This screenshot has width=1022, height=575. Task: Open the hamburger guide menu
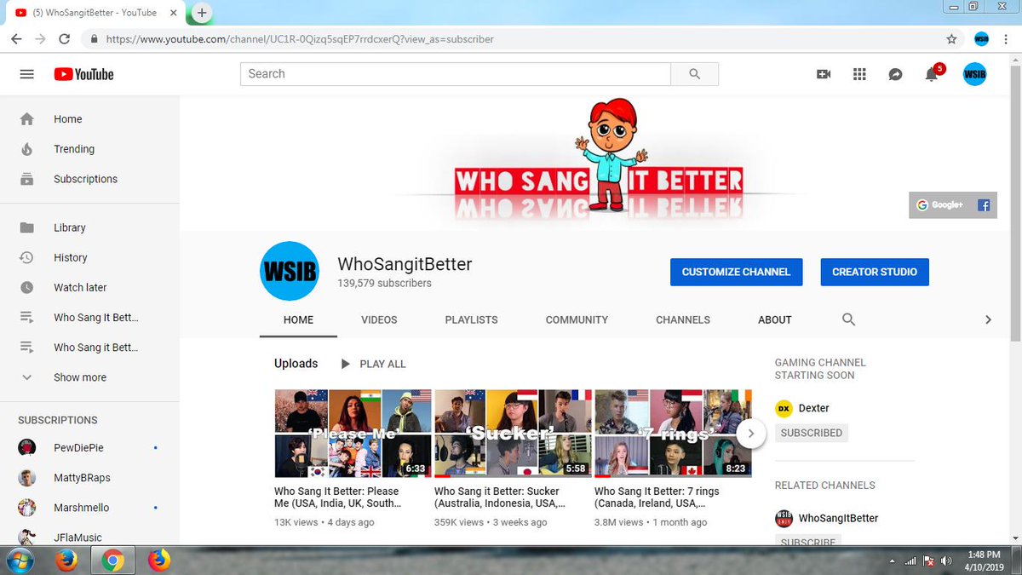(x=26, y=74)
